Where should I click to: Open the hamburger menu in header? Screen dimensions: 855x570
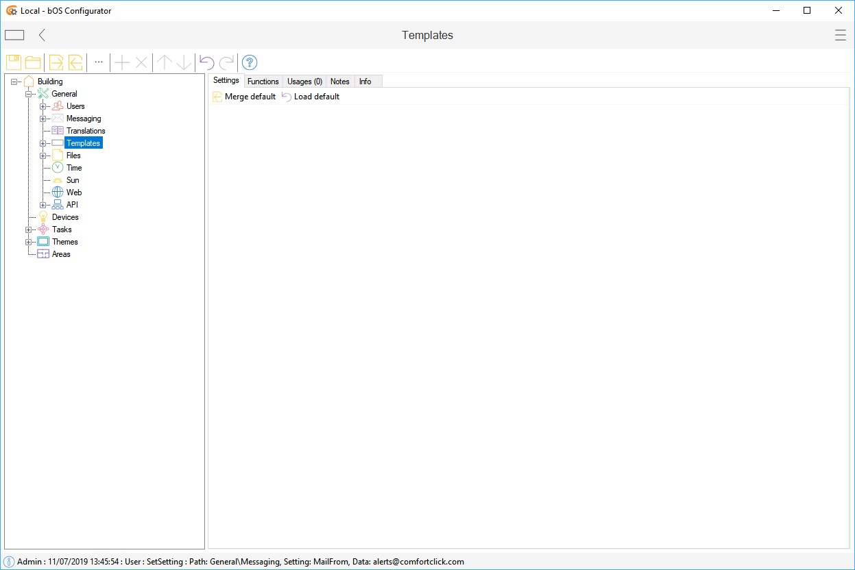pyautogui.click(x=841, y=35)
